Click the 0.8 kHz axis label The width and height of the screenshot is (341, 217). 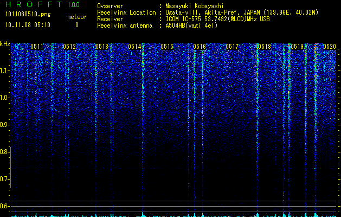pos(4,152)
